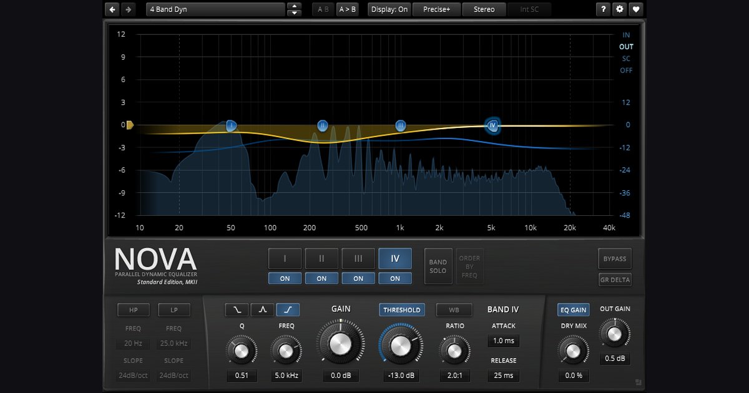Select the bell filter shape icon
This screenshot has height=393, width=749.
262,309
